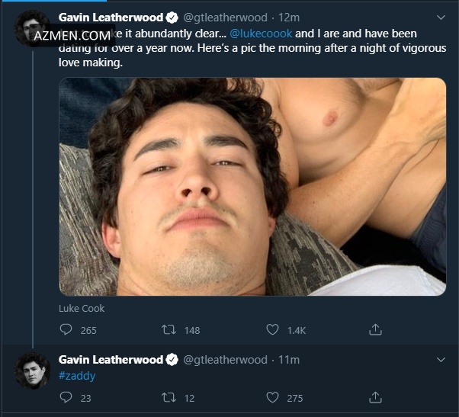Click the @gtleatherwood handle on the #zaddy tweet
Screen dimensions: 459x417
point(226,360)
